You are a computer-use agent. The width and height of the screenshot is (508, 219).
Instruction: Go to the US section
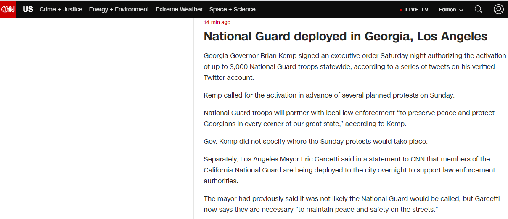(28, 9)
